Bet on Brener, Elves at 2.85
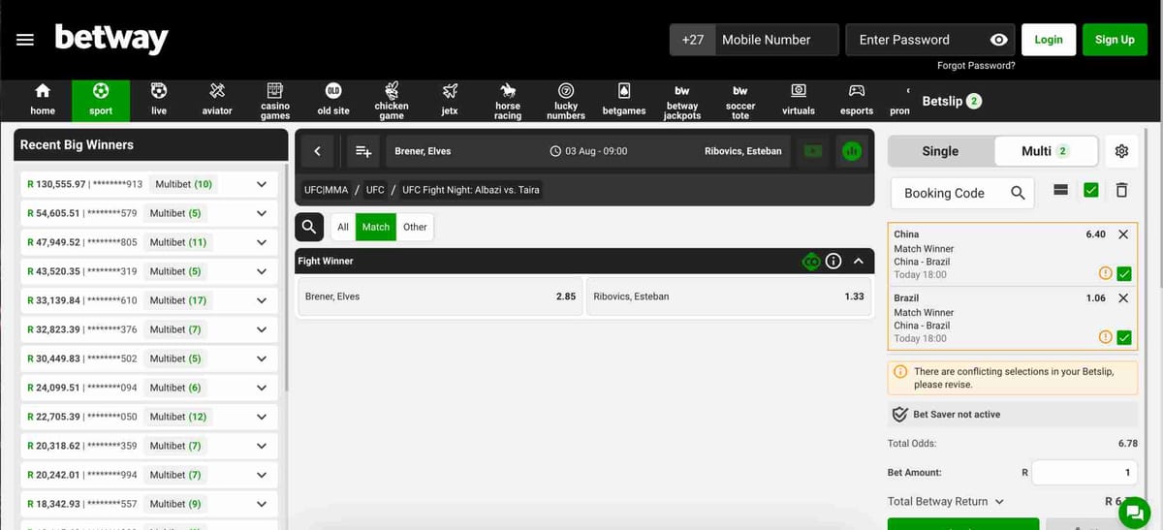 pyautogui.click(x=440, y=296)
